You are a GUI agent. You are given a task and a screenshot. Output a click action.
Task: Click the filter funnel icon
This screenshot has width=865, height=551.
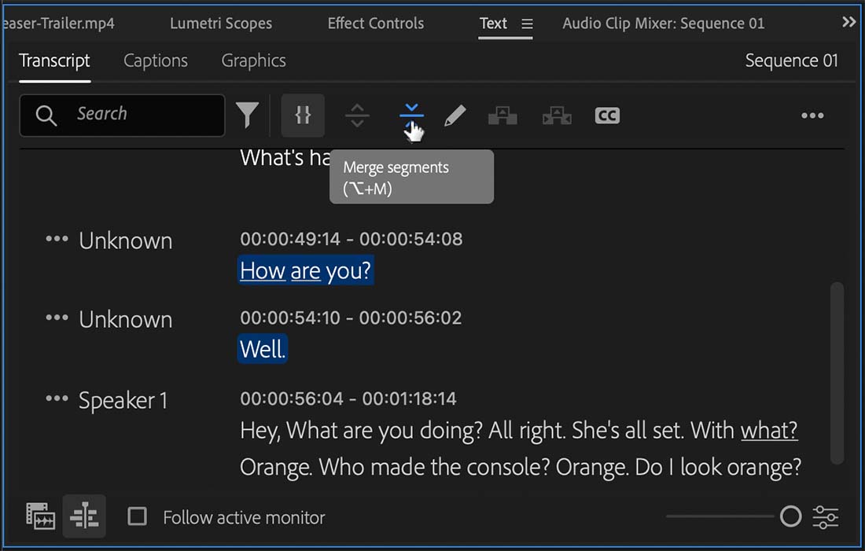247,115
